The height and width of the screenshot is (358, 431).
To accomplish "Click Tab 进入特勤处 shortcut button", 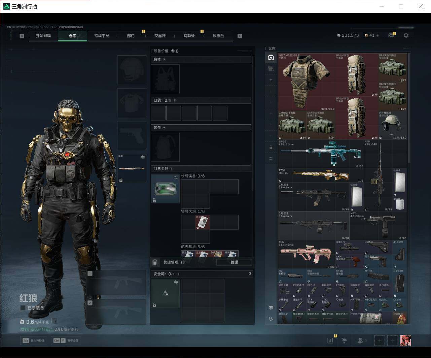I will point(34,340).
